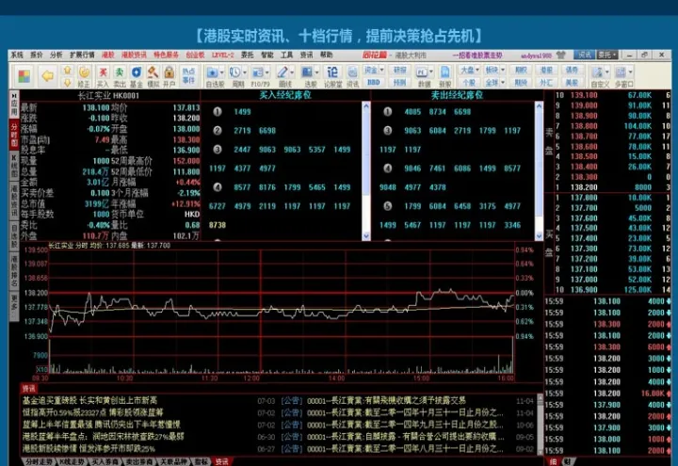
Task: Click the X10 volume scale label
Action: (41, 370)
